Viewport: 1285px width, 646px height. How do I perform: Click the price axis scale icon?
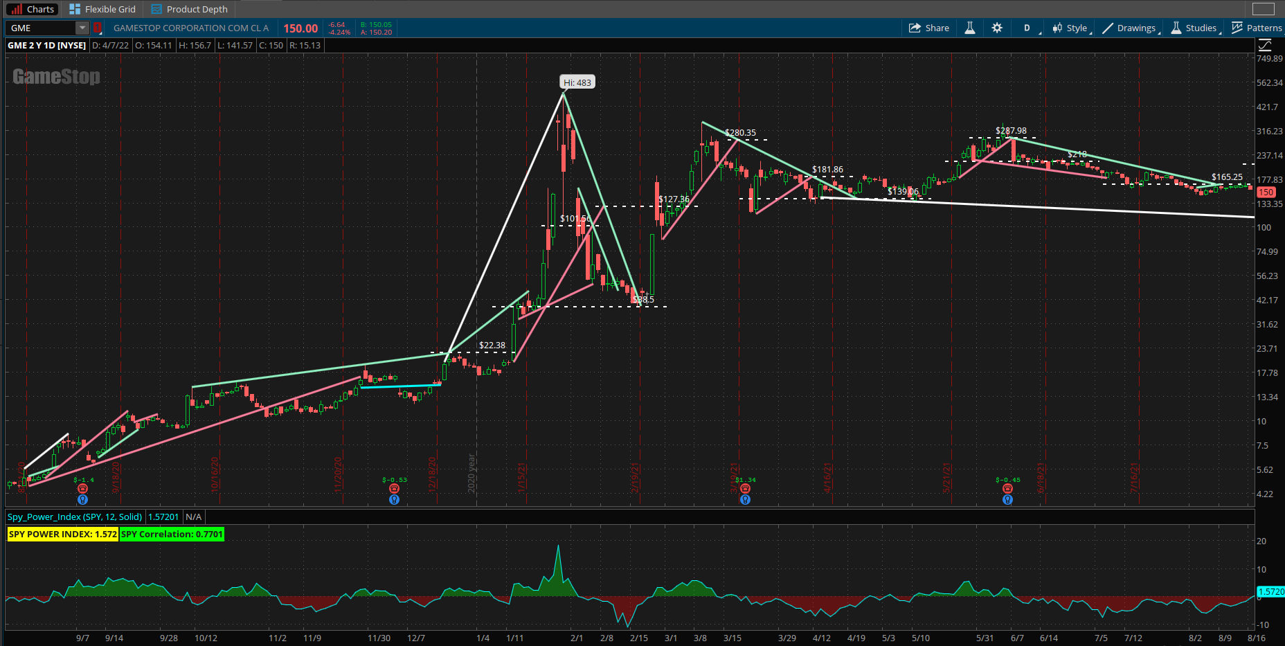(x=1265, y=45)
